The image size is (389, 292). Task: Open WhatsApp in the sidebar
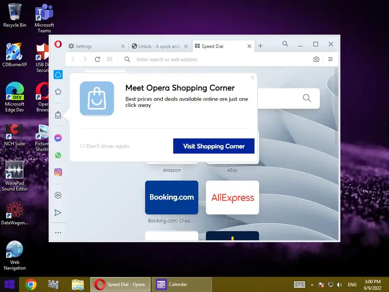click(x=58, y=155)
